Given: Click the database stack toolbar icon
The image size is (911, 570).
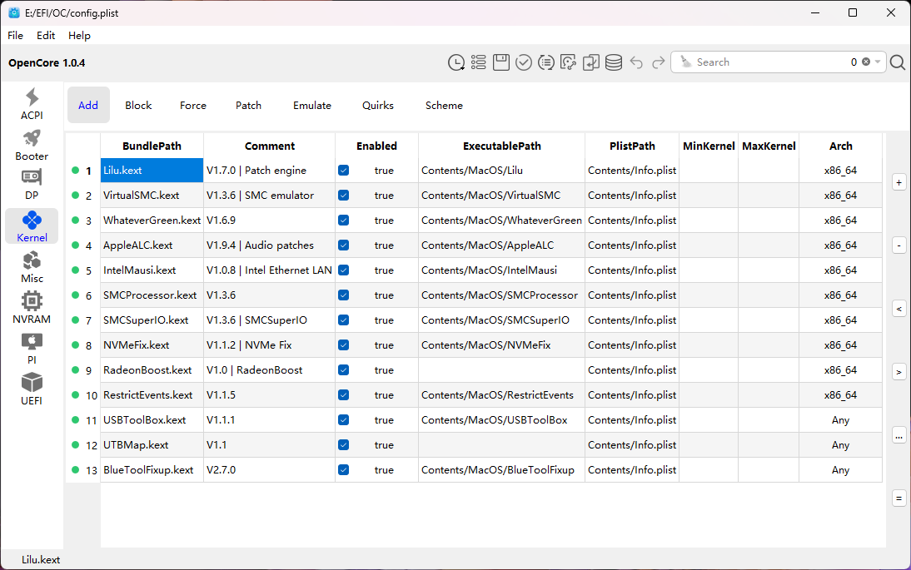Looking at the screenshot, I should (x=614, y=62).
